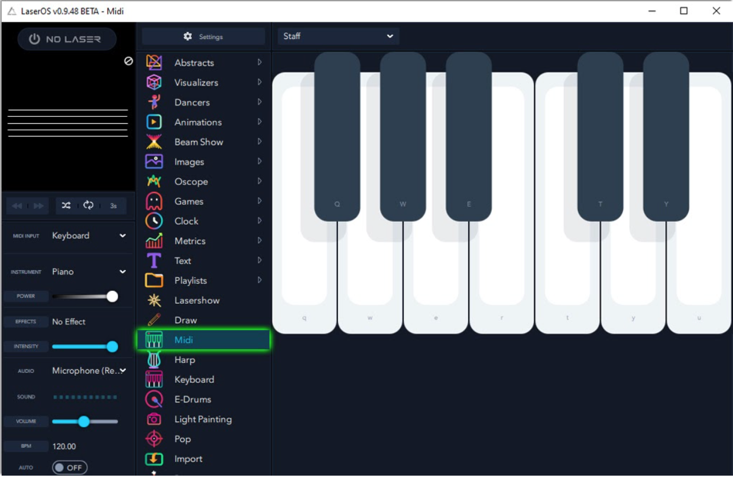Open the Games ghost icon

154,201
